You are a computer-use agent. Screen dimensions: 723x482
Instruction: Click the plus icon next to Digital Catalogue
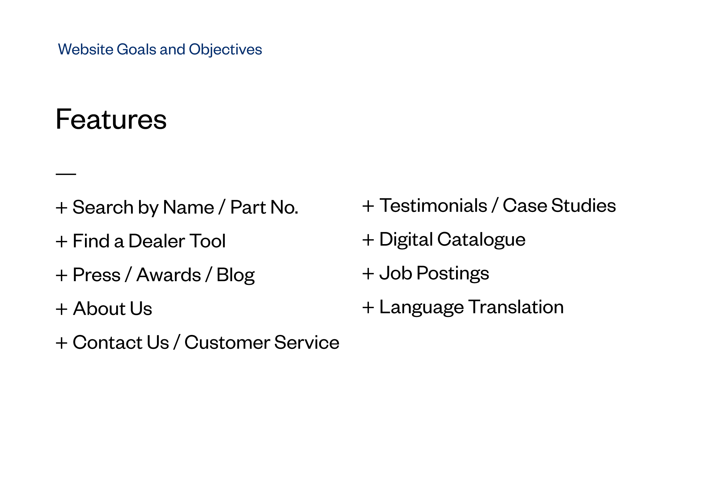pyautogui.click(x=368, y=240)
